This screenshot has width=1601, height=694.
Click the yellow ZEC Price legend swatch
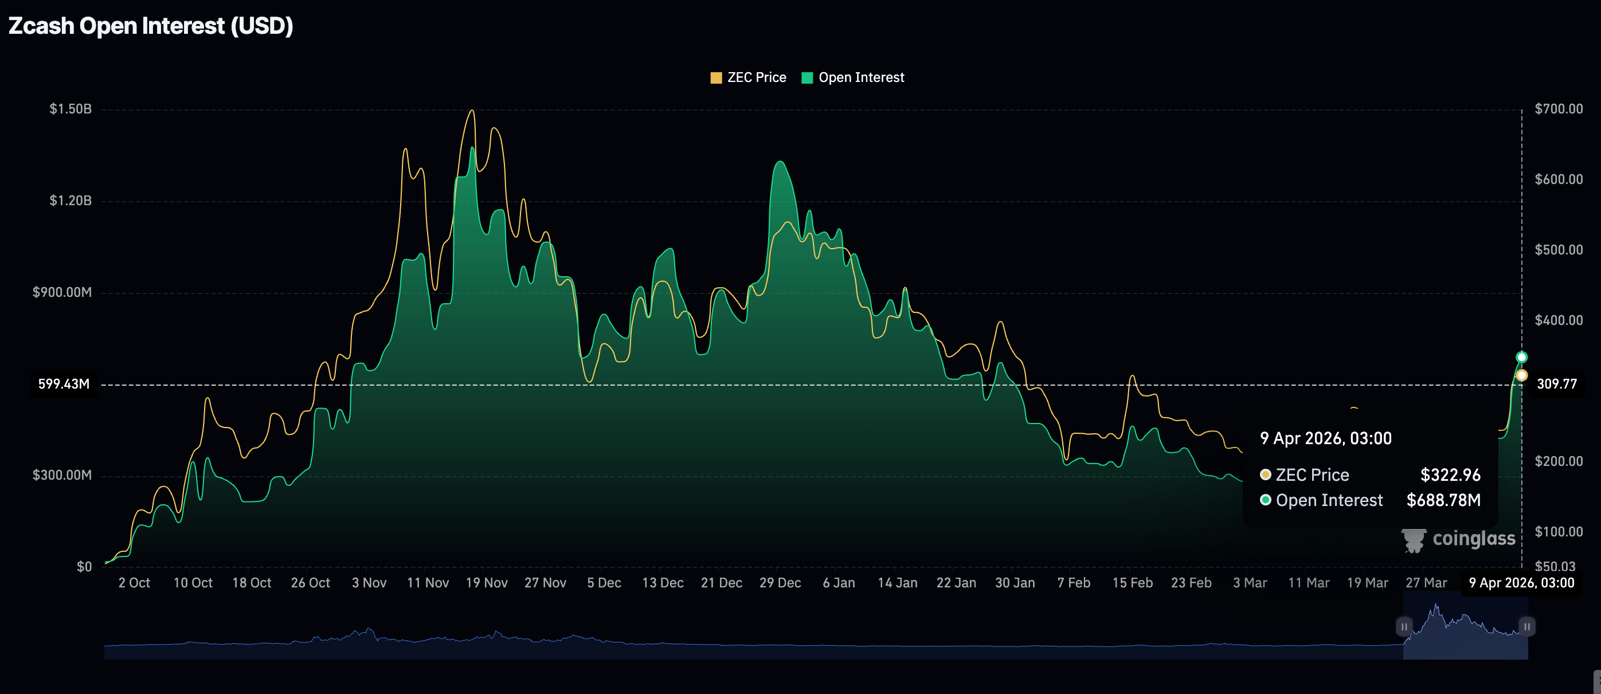point(716,78)
